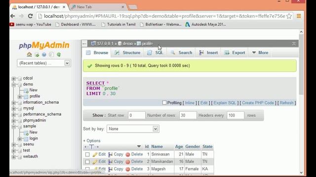
Task: Click the Headers every input field
Action: (x=236, y=115)
